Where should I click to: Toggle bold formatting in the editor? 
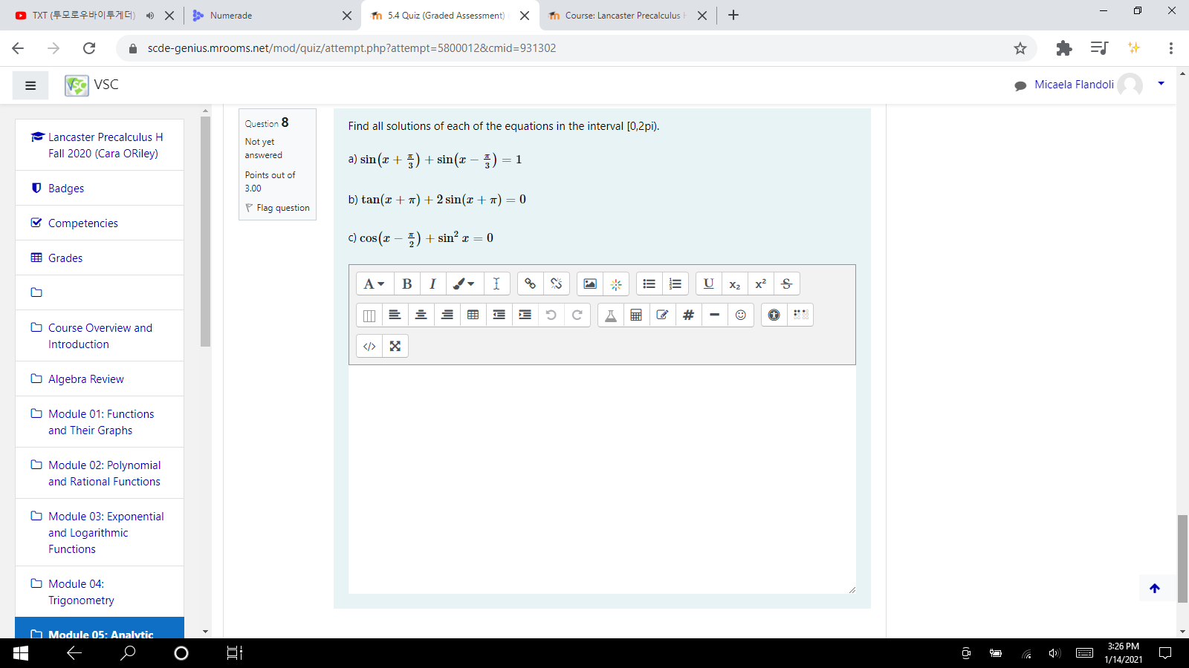point(406,284)
